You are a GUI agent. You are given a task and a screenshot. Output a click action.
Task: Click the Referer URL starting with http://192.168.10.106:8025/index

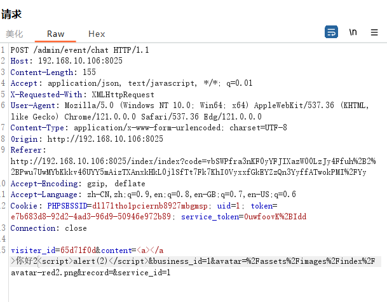[x=193, y=167]
